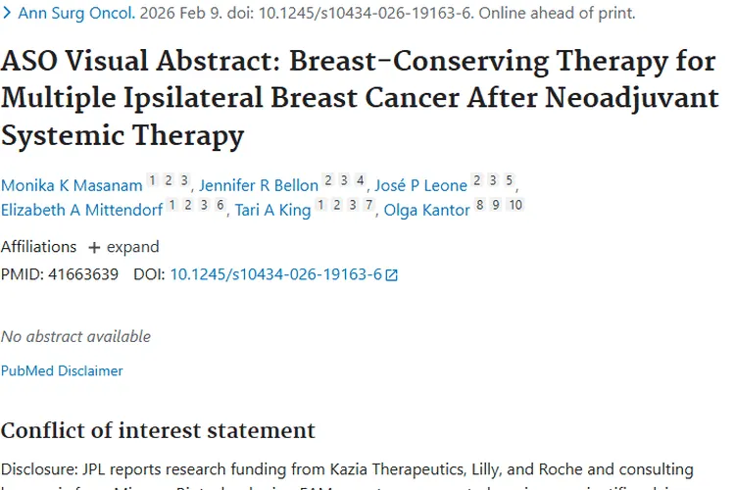Click the plus icon beside expand
The image size is (735, 490).
click(x=94, y=247)
